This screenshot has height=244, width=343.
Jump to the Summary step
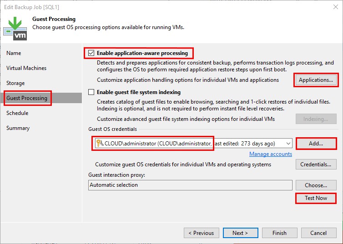pyautogui.click(x=18, y=128)
